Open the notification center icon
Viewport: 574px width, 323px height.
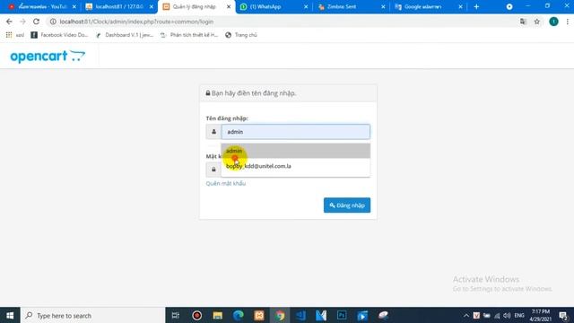pyautogui.click(x=564, y=315)
